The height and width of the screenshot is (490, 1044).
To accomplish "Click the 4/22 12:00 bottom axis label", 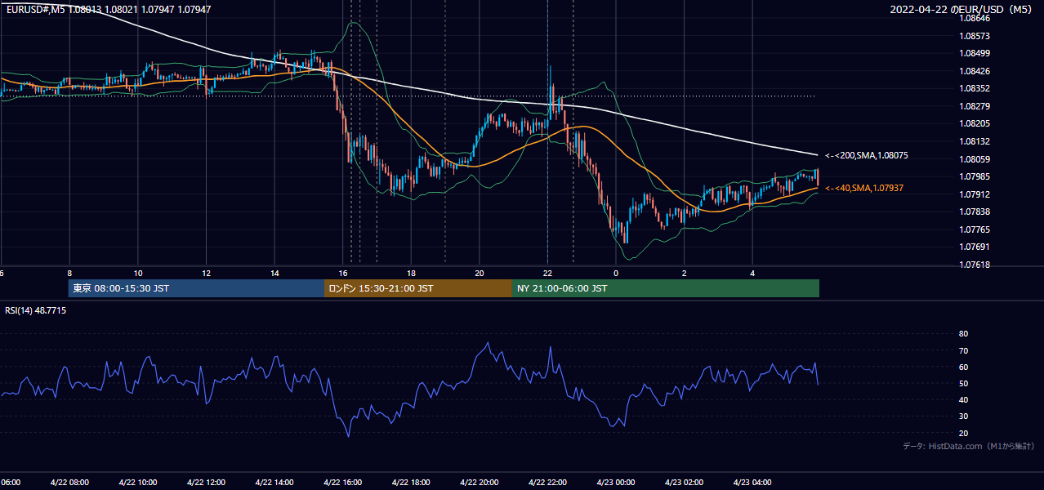I will pos(206,482).
